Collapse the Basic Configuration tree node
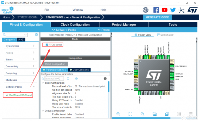This screenshot has height=121, width=199. [43, 83]
